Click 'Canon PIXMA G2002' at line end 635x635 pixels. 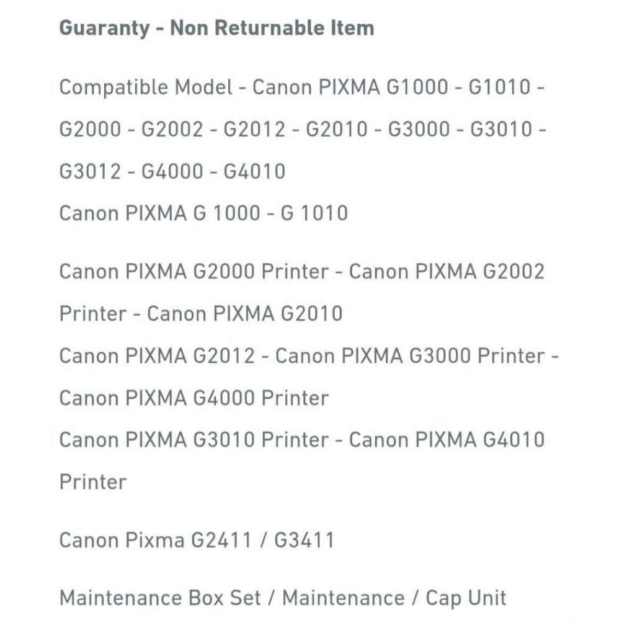click(446, 272)
